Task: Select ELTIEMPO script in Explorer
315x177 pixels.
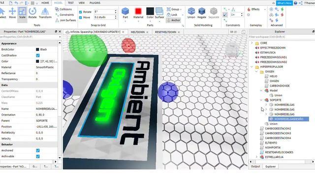Action: 271,143
